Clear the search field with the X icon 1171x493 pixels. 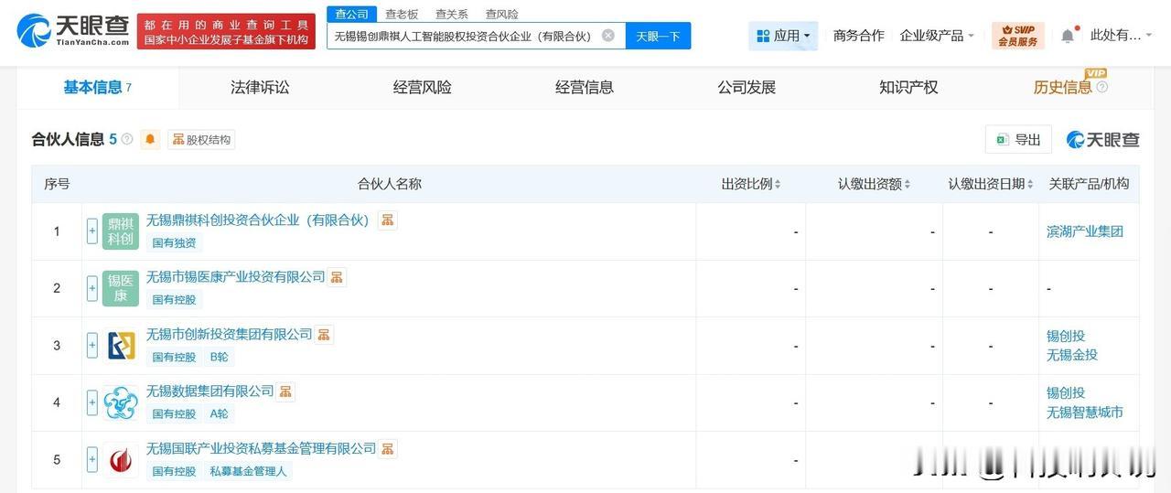[x=608, y=36]
